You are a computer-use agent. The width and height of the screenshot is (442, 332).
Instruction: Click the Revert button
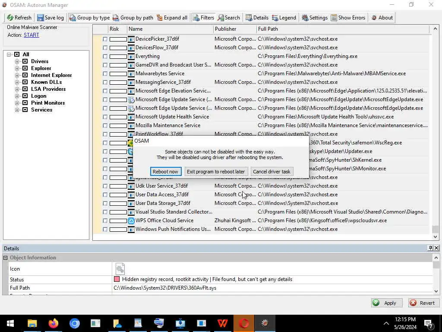click(424, 303)
